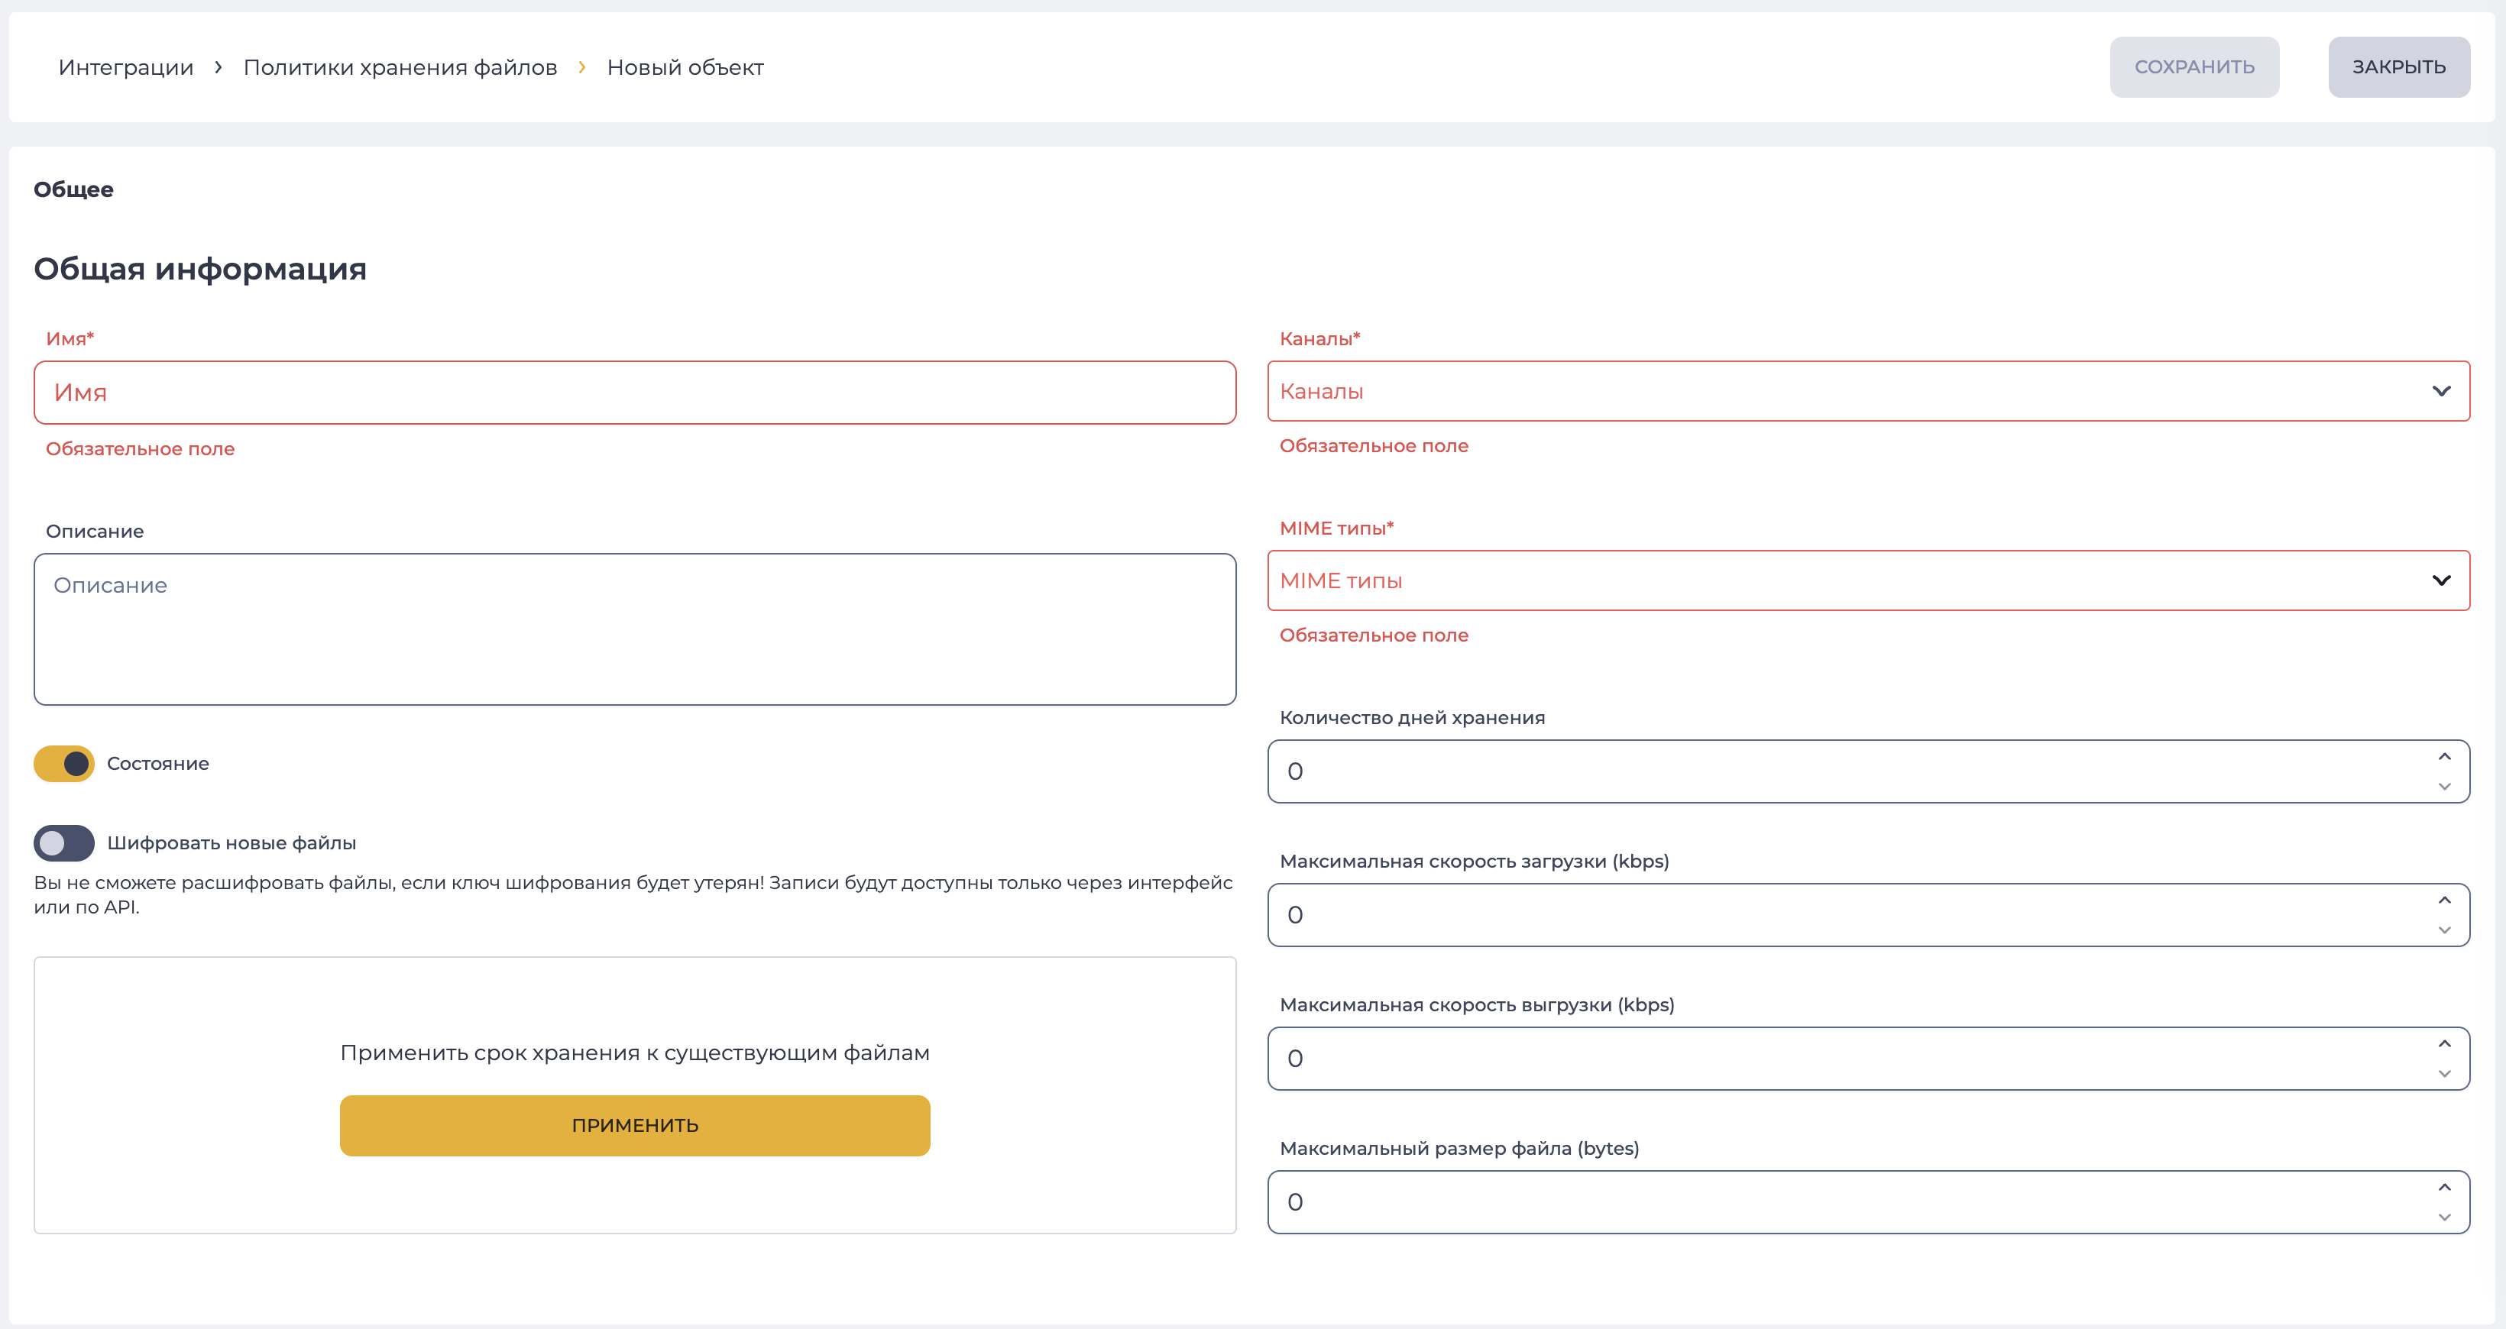Screen dimensions: 2506x1329
Task: Click the ЗАКРЫТЬ button
Action: tap(2398, 67)
